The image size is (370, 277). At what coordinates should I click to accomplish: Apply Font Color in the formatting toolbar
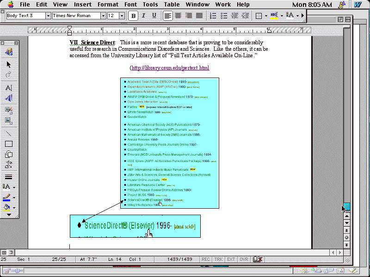point(290,16)
